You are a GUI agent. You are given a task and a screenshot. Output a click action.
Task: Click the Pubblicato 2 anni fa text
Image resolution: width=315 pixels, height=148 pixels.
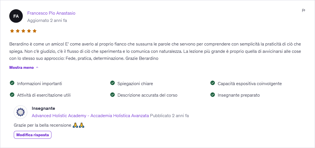(x=169, y=115)
